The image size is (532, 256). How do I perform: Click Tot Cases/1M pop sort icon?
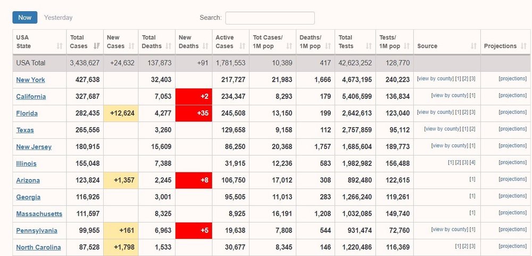[x=289, y=46]
